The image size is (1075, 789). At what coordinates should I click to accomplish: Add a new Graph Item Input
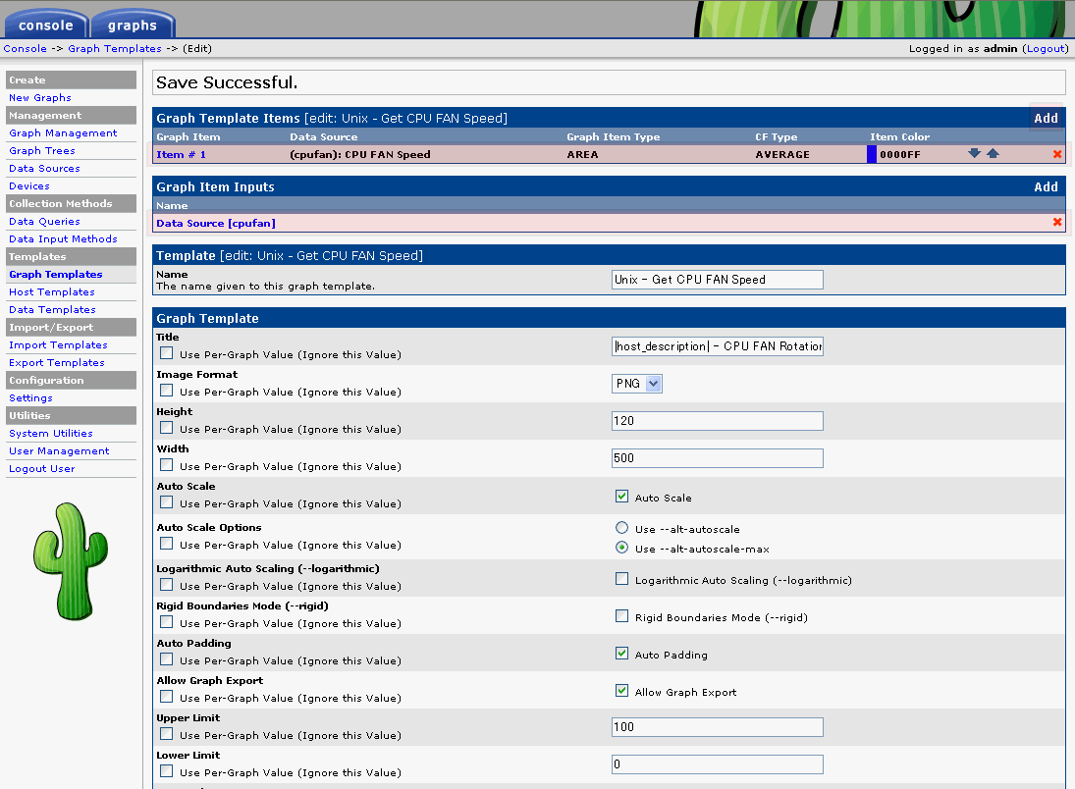[x=1046, y=186]
